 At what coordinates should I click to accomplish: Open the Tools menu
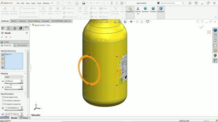click(x=39, y=3)
